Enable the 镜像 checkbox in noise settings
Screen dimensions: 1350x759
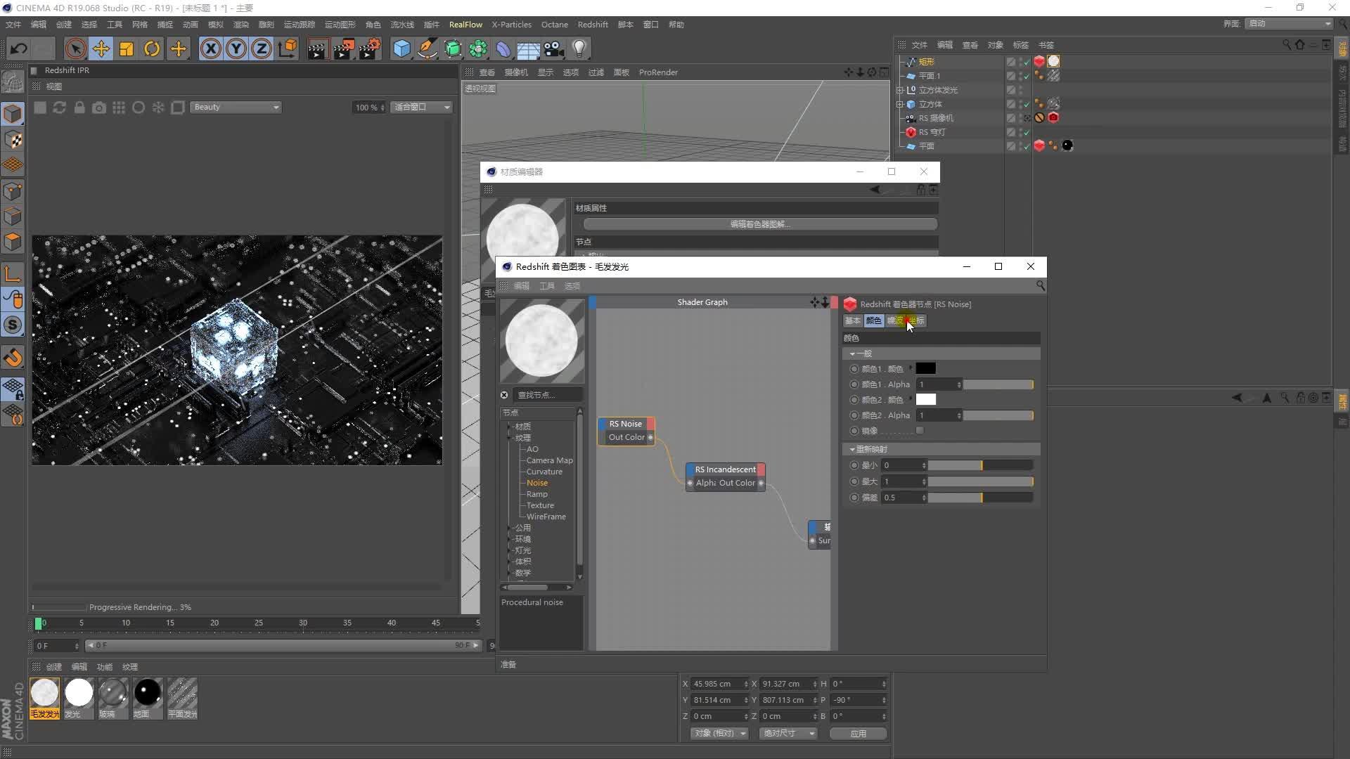click(x=920, y=431)
